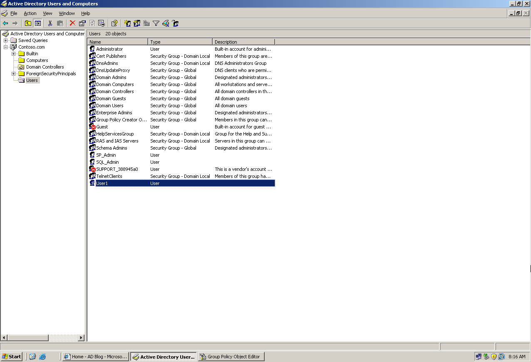
Task: Open the Action menu
Action: point(30,13)
